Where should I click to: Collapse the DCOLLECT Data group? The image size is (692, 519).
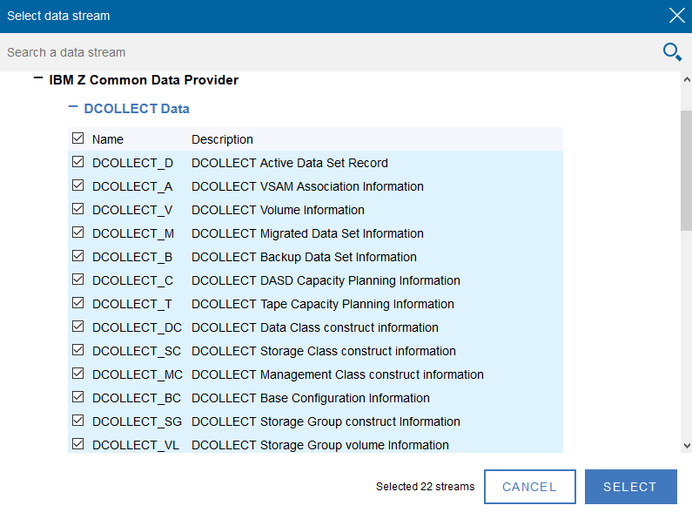tap(73, 107)
